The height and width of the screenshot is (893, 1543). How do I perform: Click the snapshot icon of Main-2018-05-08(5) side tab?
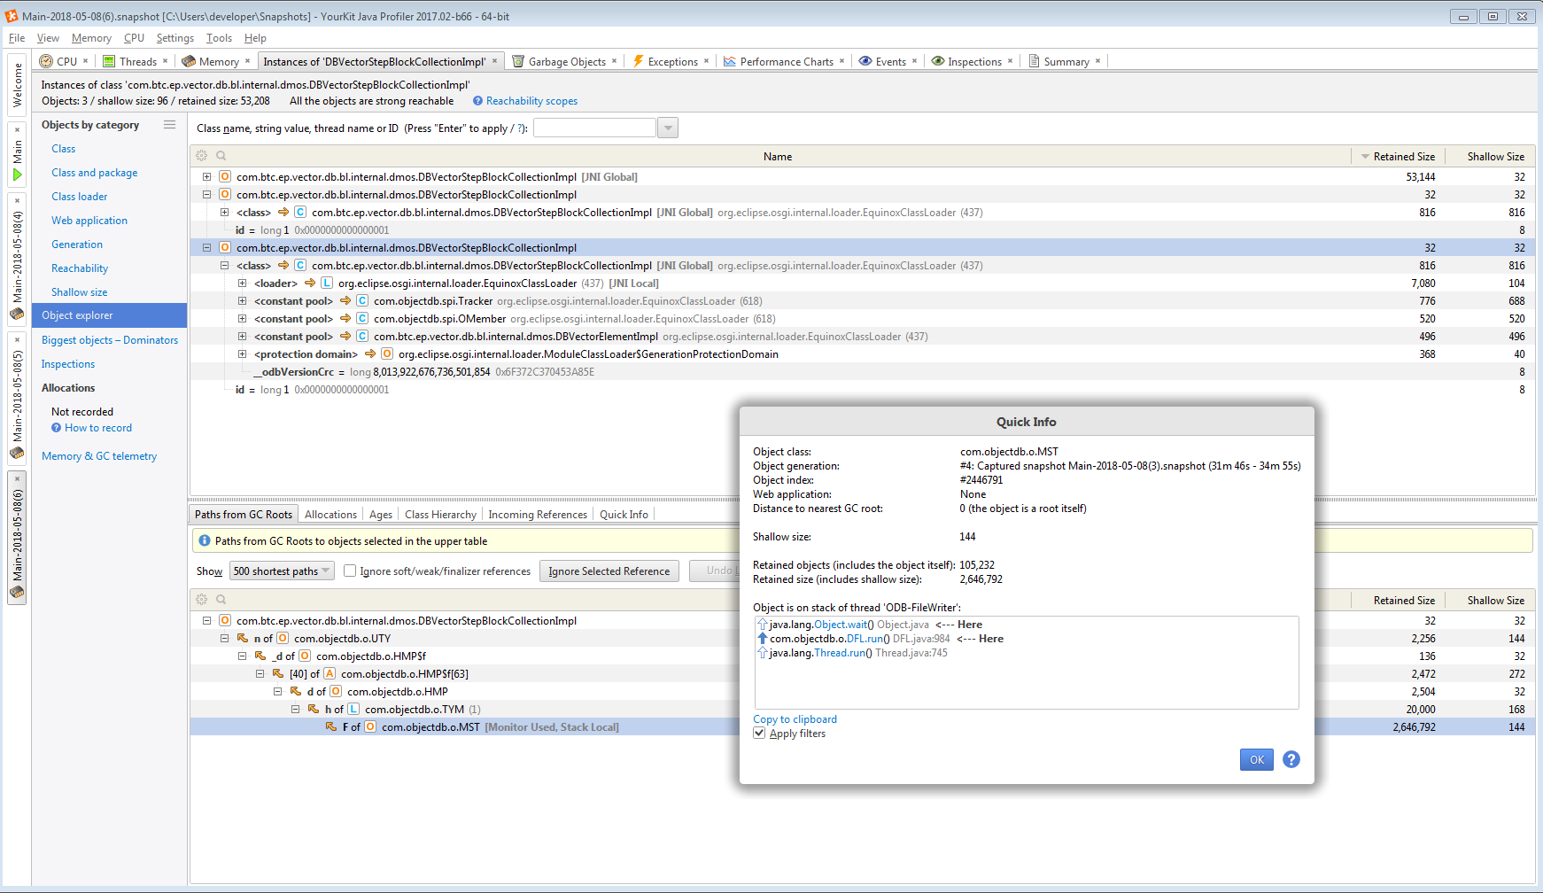(x=17, y=453)
